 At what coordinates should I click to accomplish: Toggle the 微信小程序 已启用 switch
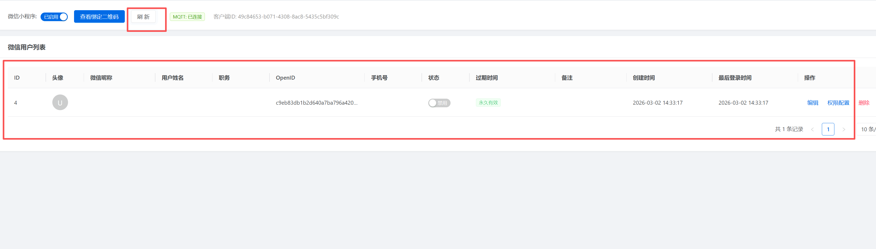click(54, 17)
